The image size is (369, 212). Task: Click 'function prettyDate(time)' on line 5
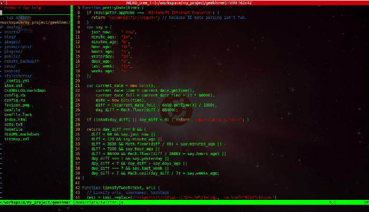(x=110, y=8)
